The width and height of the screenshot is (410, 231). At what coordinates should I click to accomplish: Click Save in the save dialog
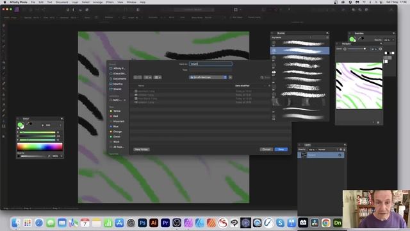[x=281, y=150]
